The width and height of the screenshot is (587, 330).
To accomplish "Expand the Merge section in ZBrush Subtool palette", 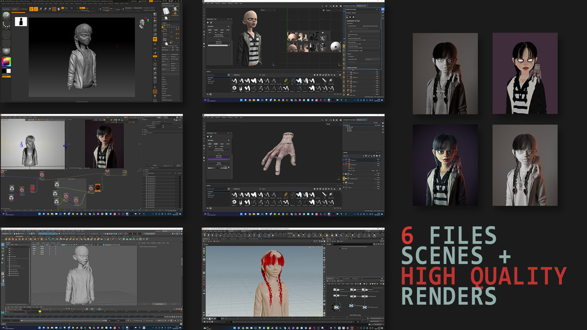I will tap(164, 79).
